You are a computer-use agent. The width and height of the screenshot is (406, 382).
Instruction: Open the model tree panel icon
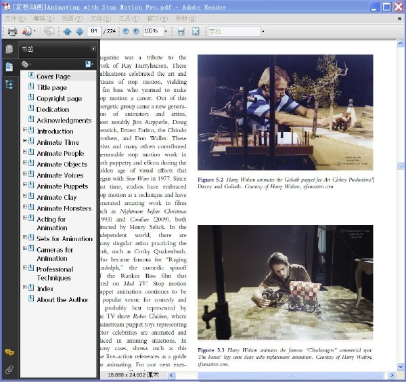click(x=9, y=85)
